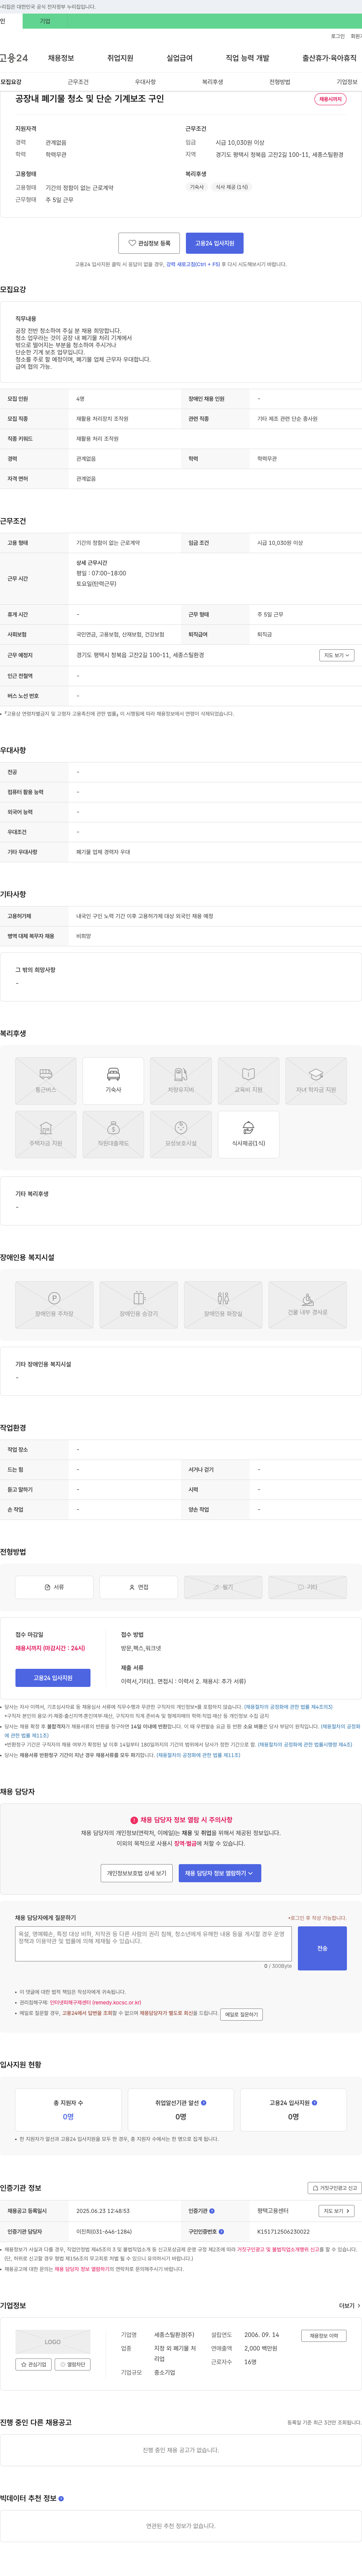Click the warning icon in 채용 담당자 notice
Screen dimensions: 362x2576
pos(134,1820)
